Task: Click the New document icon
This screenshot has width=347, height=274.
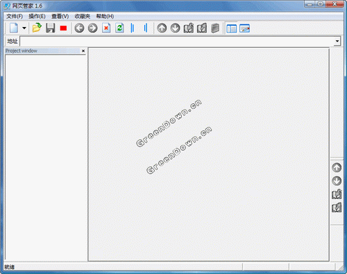Action: coord(14,28)
